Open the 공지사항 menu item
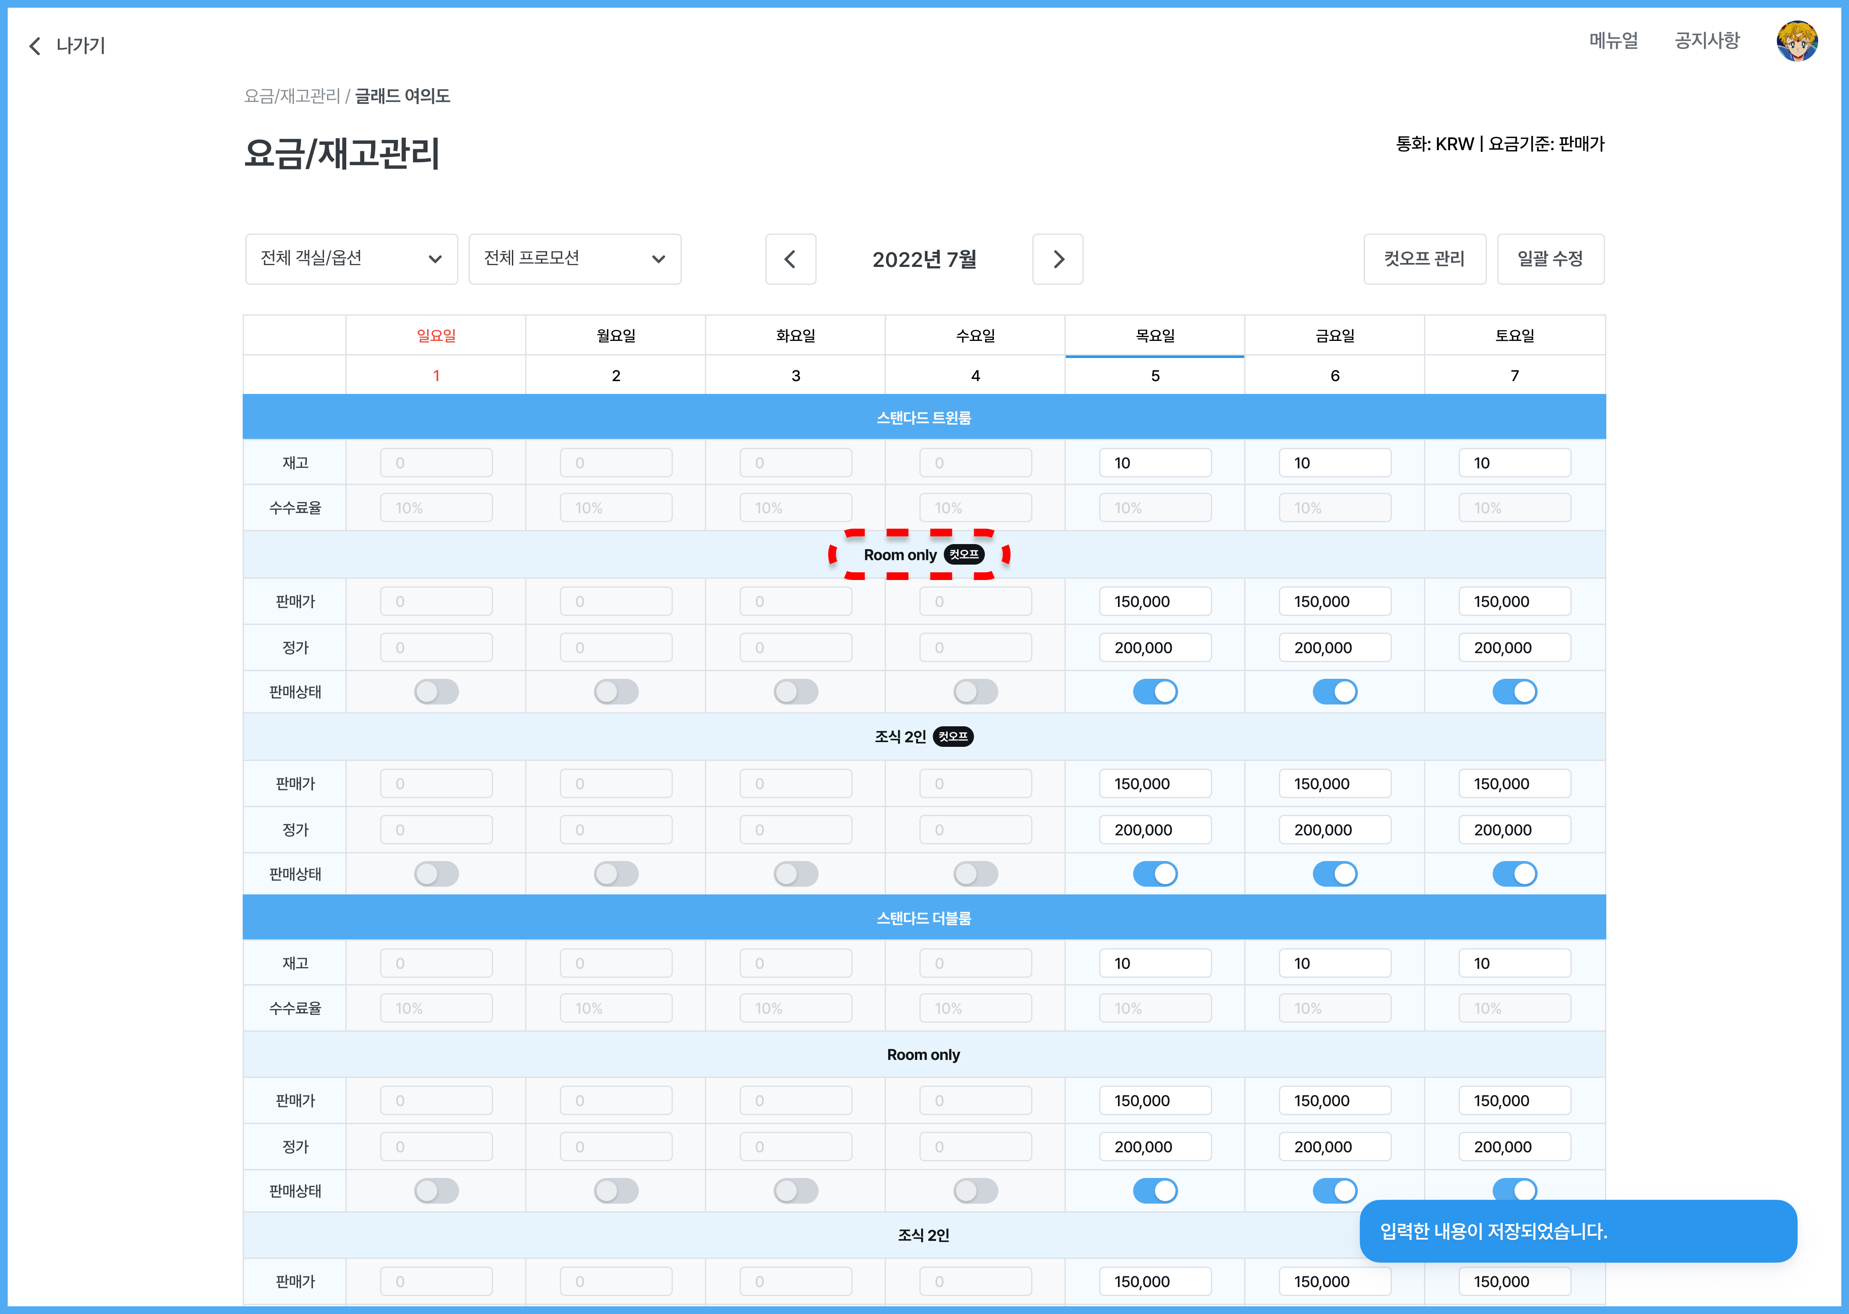Image resolution: width=1849 pixels, height=1314 pixels. tap(1706, 41)
